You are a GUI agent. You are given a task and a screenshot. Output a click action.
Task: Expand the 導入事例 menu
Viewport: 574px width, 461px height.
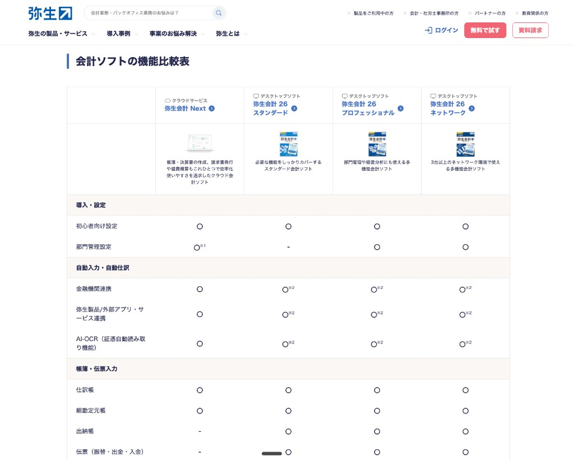click(x=122, y=34)
